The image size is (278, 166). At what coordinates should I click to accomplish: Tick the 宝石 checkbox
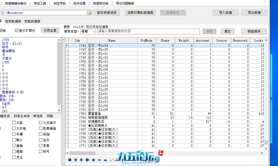pos(41,140)
